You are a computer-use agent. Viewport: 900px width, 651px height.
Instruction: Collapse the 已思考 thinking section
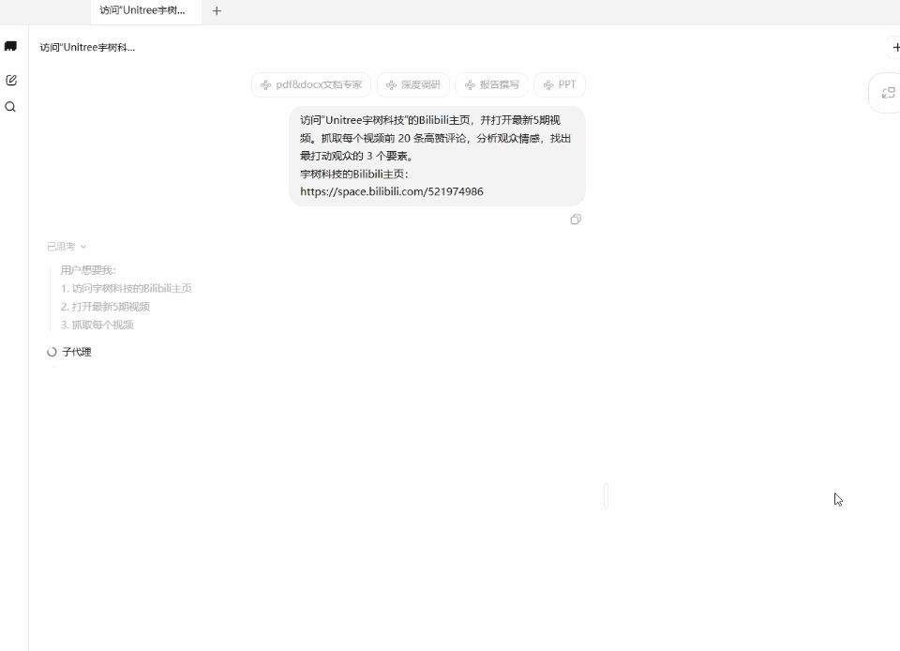point(67,247)
